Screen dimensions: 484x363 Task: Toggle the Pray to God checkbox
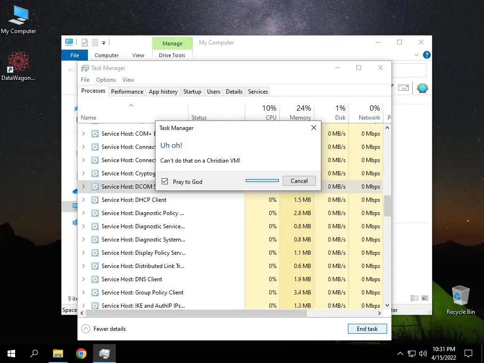tap(165, 181)
